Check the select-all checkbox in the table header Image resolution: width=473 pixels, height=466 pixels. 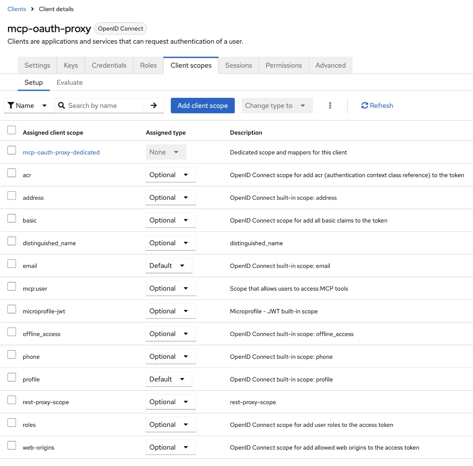pyautogui.click(x=12, y=130)
